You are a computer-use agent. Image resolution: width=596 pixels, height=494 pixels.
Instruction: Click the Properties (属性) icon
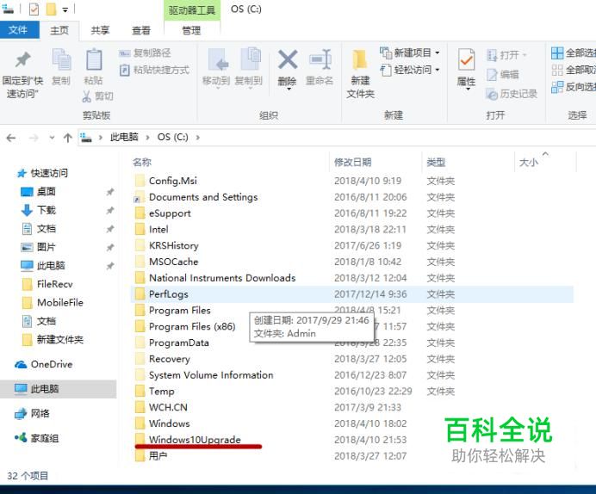point(466,59)
